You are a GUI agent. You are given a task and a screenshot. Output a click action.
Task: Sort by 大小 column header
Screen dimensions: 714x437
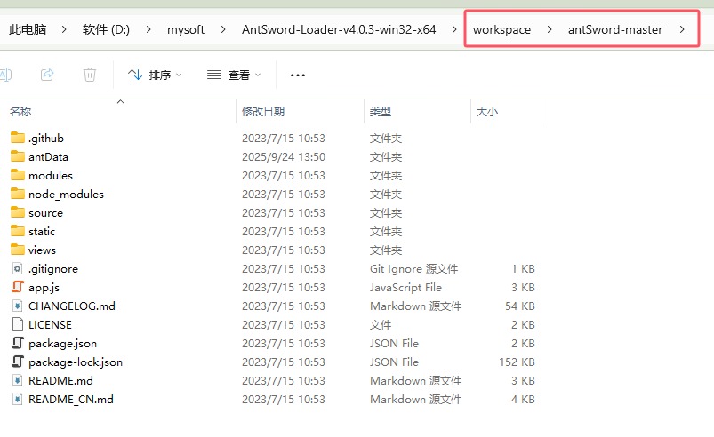[486, 111]
